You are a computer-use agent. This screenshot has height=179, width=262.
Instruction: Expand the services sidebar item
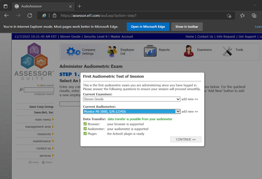[x=47, y=156]
